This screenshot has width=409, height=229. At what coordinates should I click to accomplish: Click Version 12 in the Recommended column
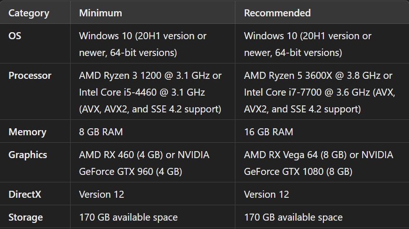pyautogui.click(x=267, y=194)
